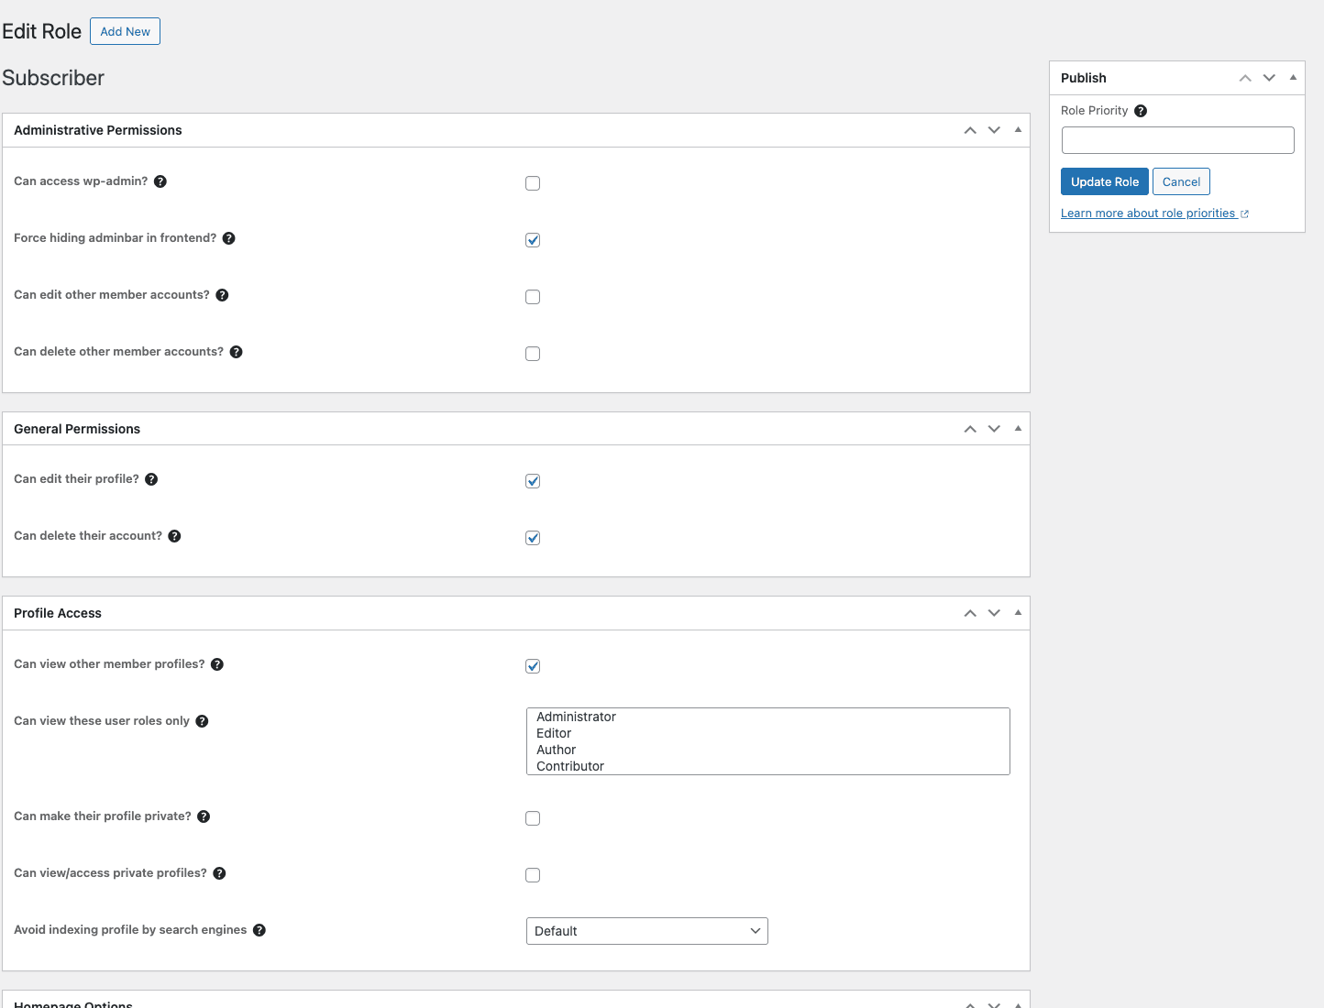Open help for Can view other member profiles

tap(217, 664)
